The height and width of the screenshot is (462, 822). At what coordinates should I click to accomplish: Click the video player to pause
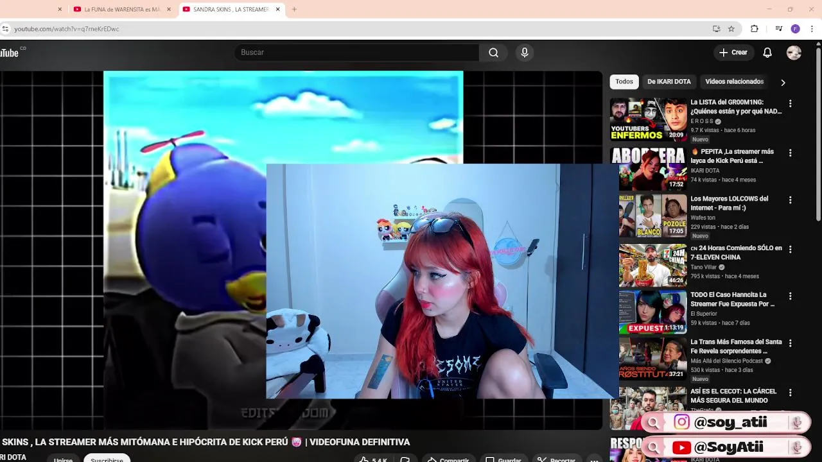(301, 250)
